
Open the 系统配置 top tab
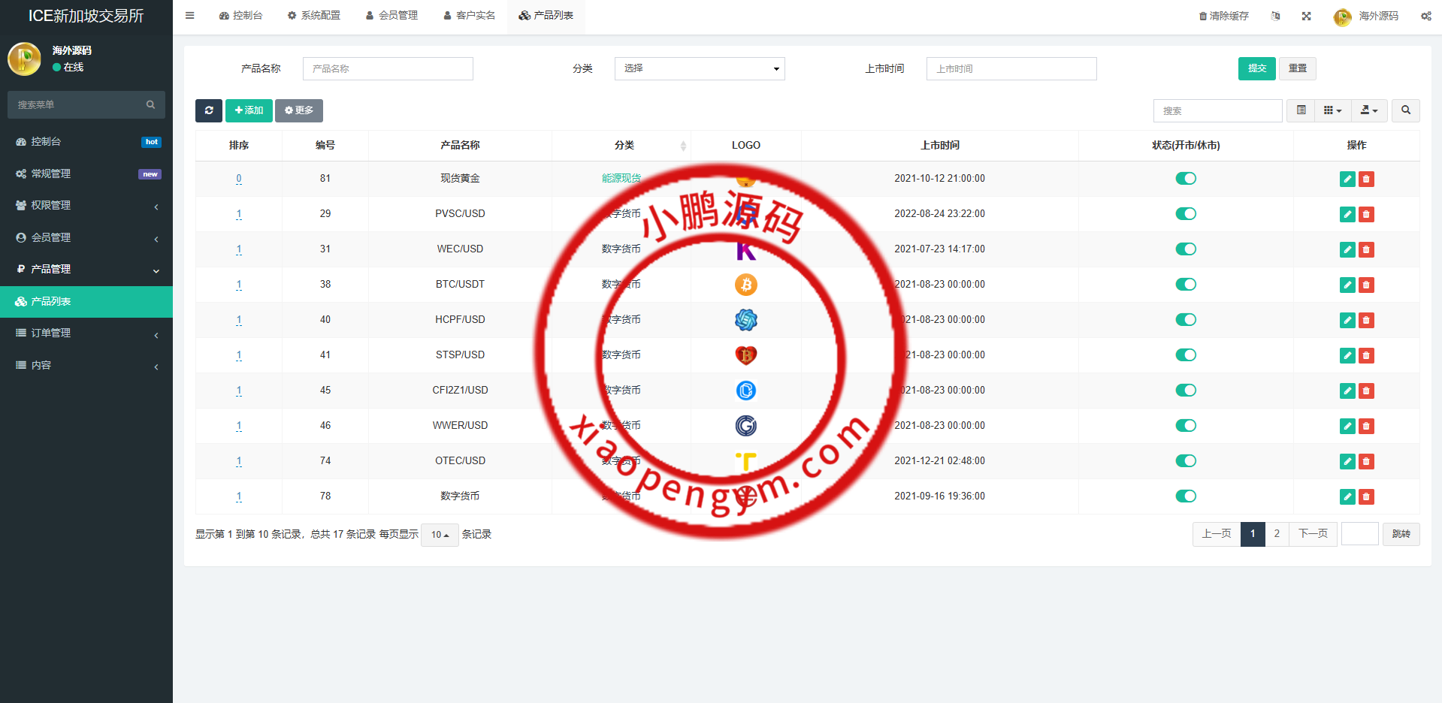[314, 16]
